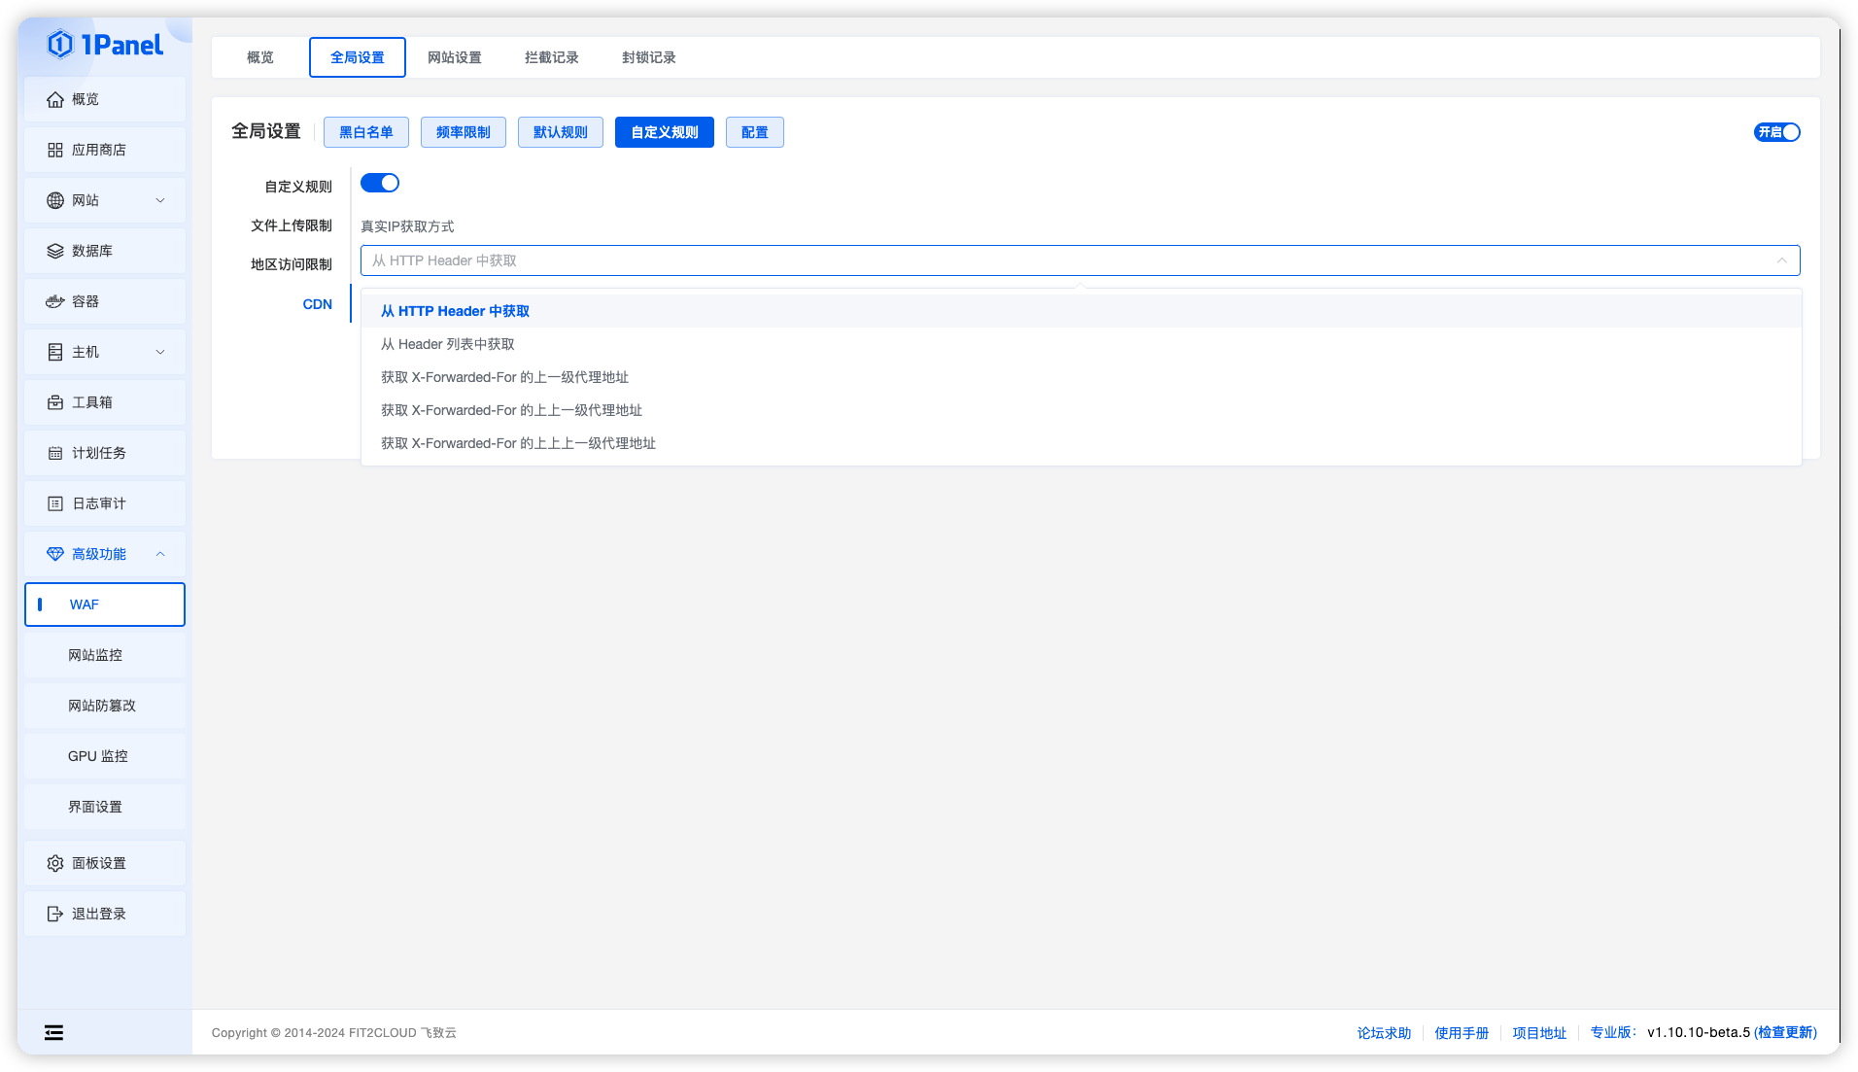Open the 面板设置 panel settings gear icon
This screenshot has height=1072, width=1858.
pyautogui.click(x=54, y=862)
